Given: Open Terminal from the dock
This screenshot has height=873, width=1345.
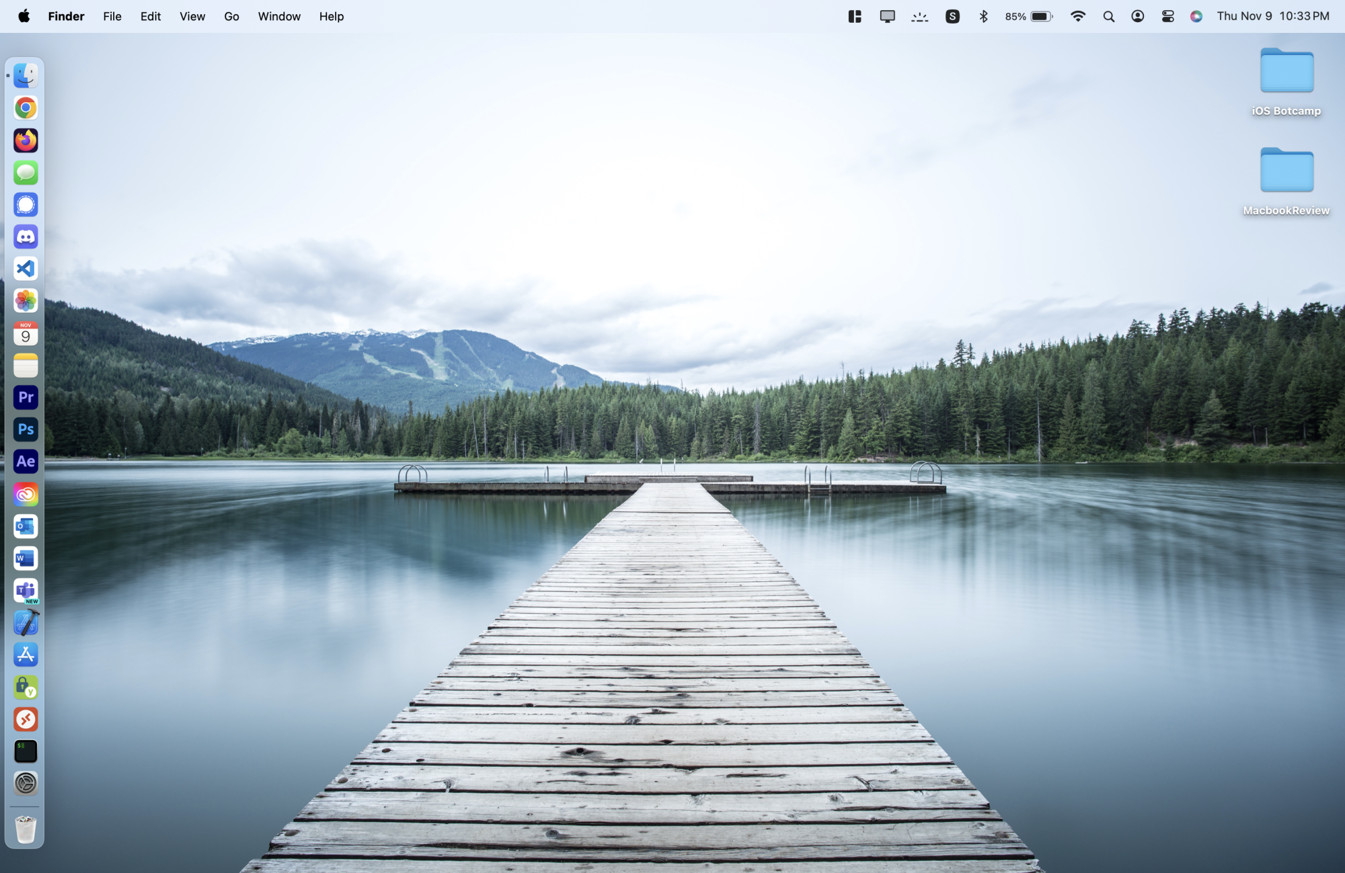Looking at the screenshot, I should [x=26, y=751].
